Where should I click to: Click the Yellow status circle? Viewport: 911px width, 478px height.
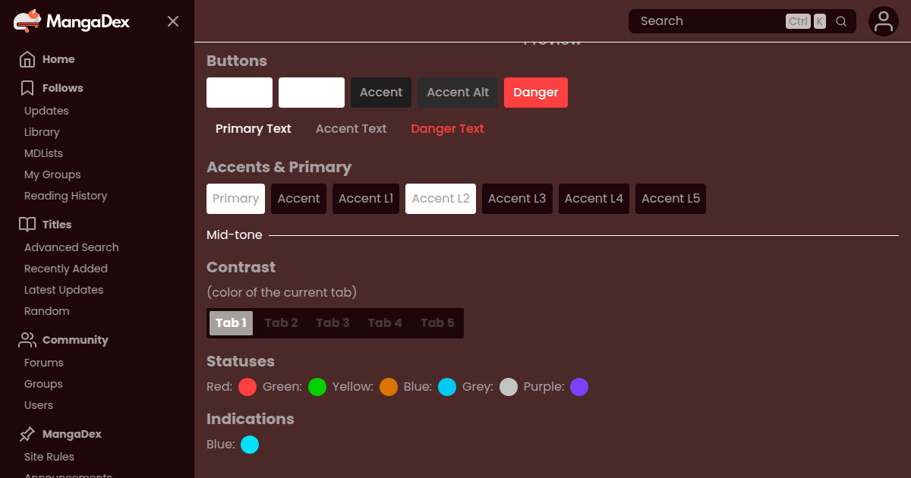pyautogui.click(x=389, y=387)
